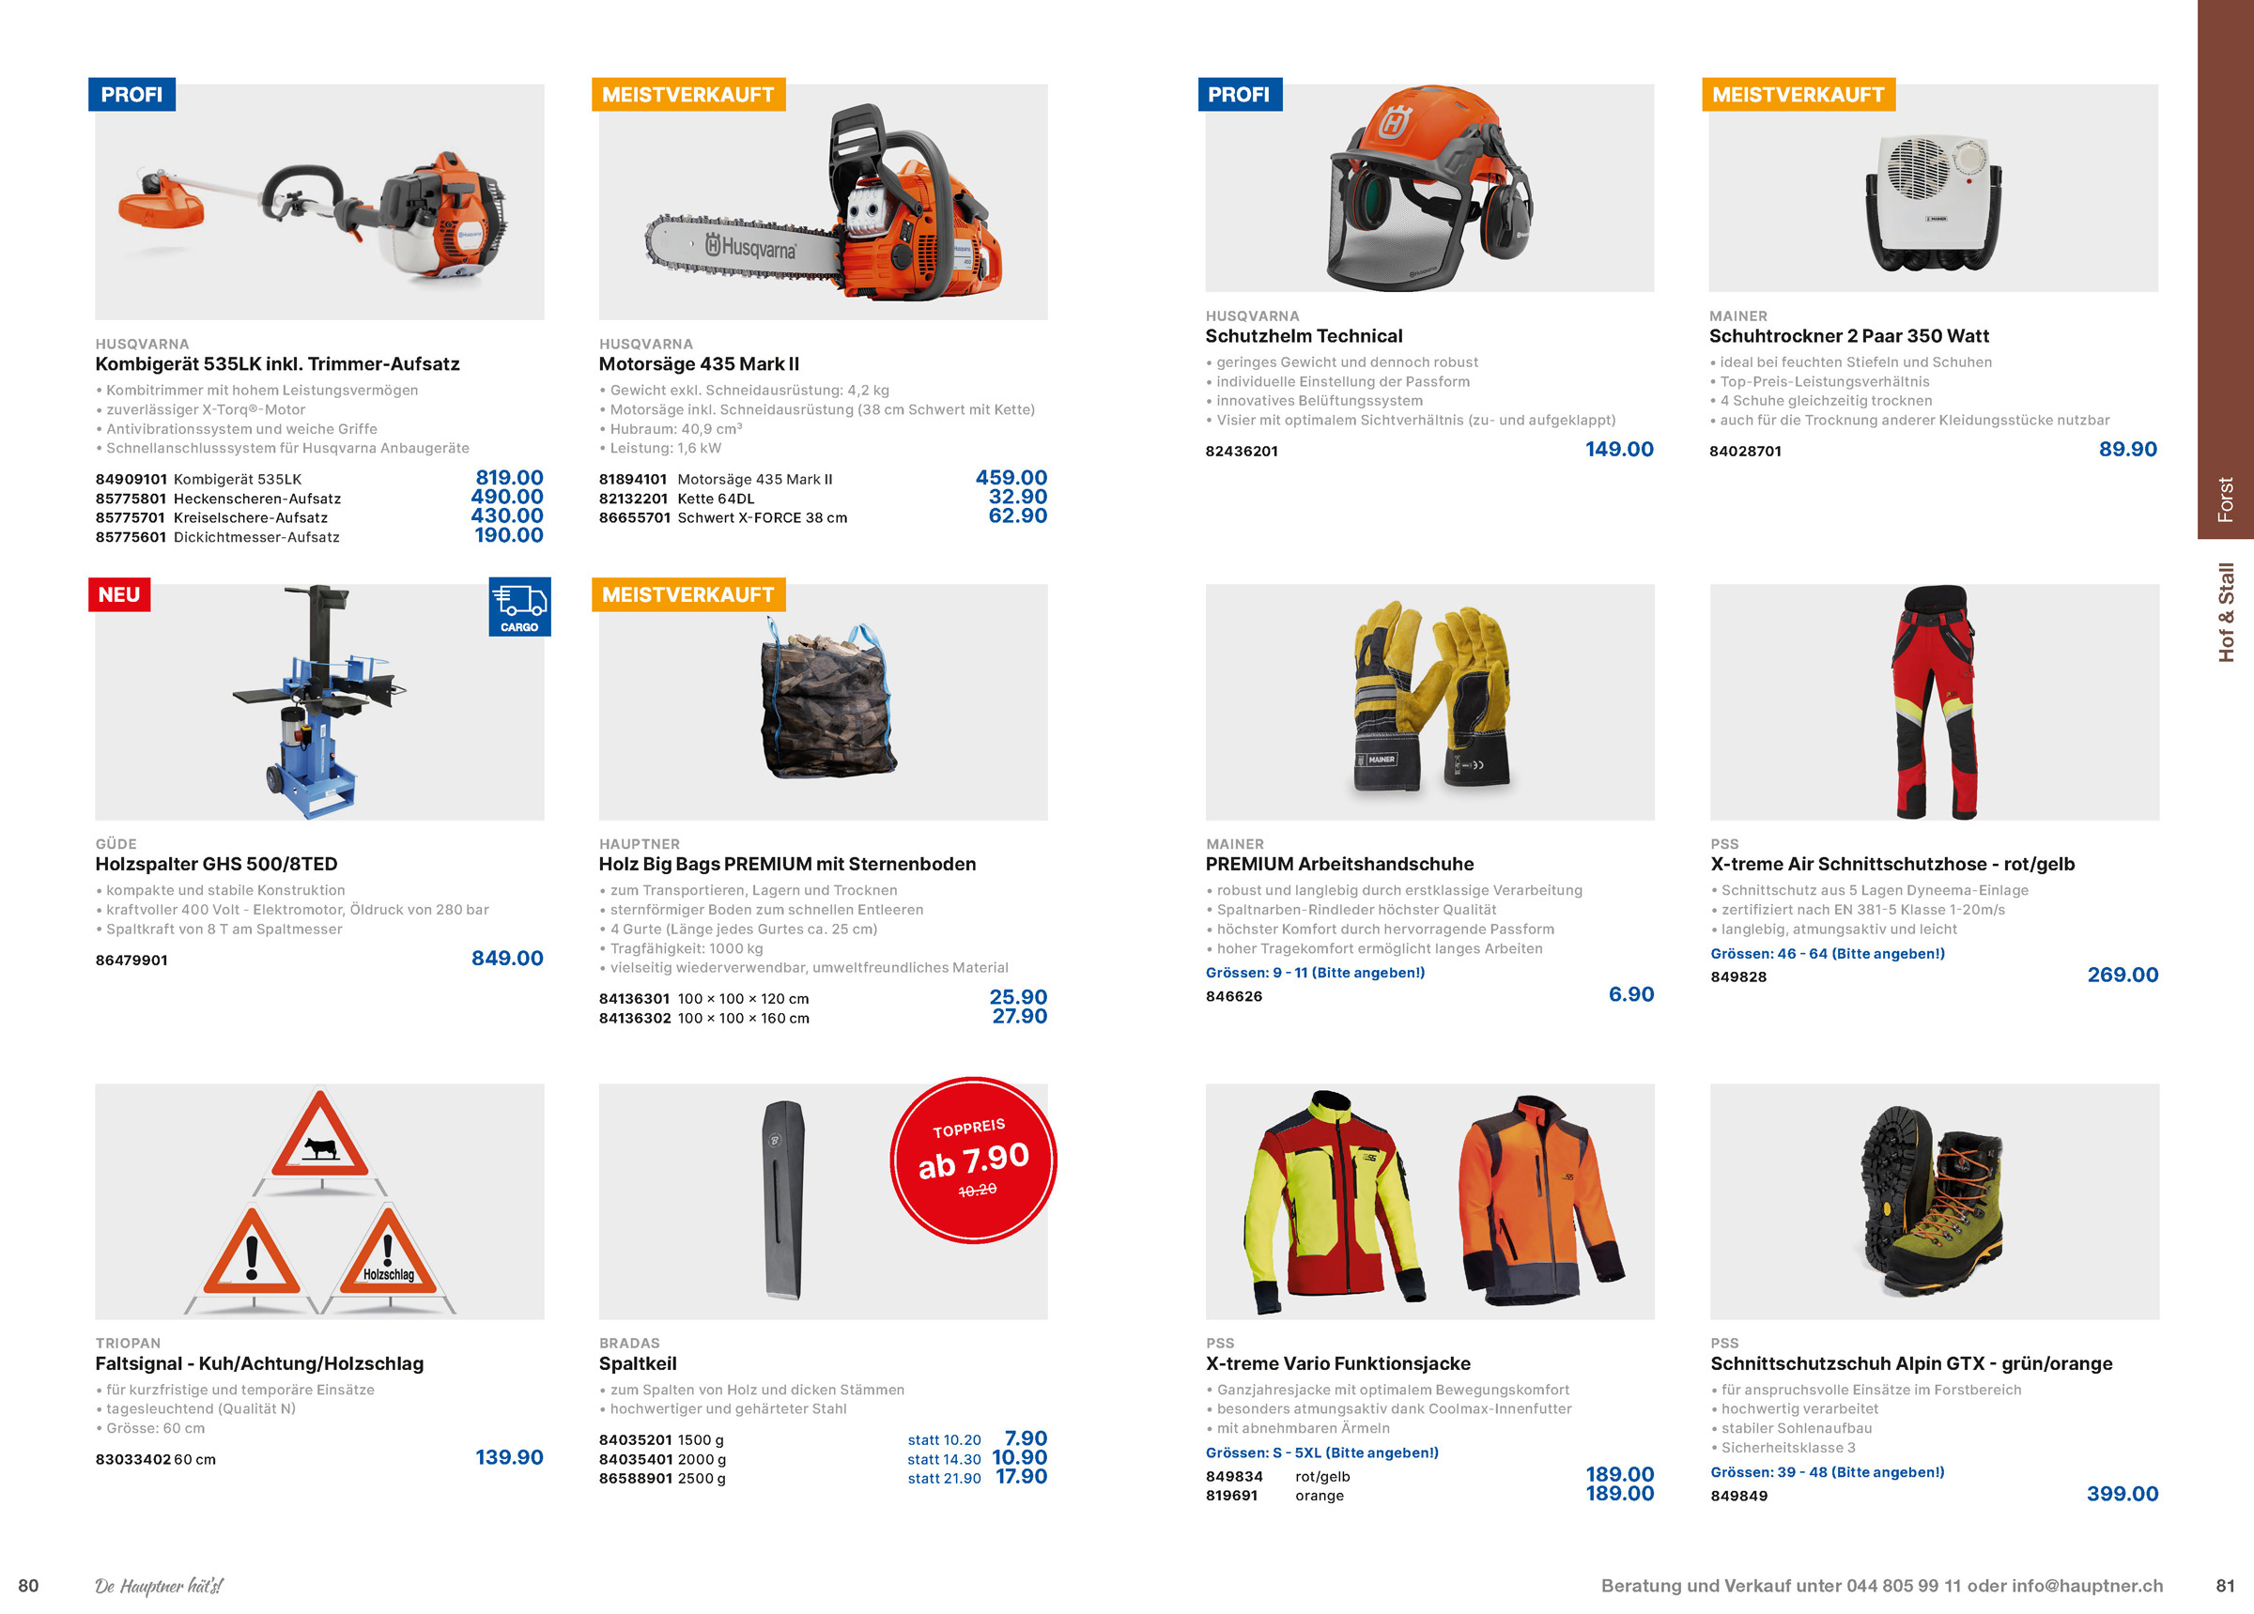
Task: Click PROFI badge on Kombigerät 535LK
Action: click(x=132, y=95)
